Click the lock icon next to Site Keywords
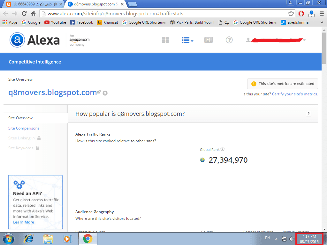The width and height of the screenshot is (327, 245). click(x=37, y=148)
